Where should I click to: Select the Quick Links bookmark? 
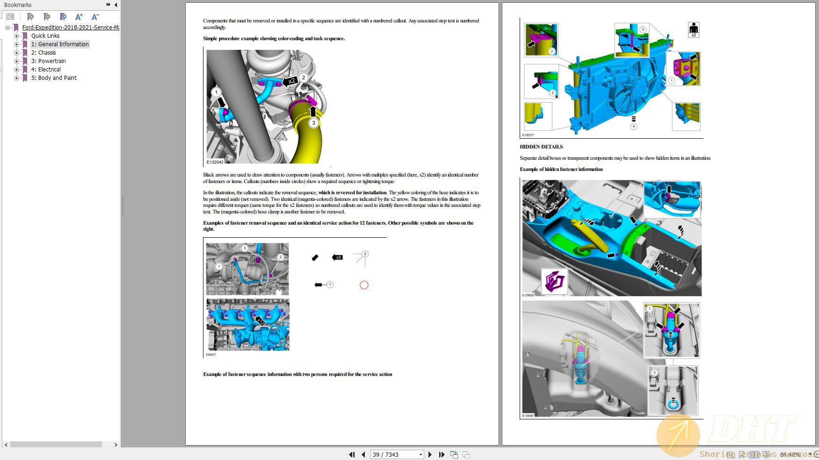coord(45,36)
